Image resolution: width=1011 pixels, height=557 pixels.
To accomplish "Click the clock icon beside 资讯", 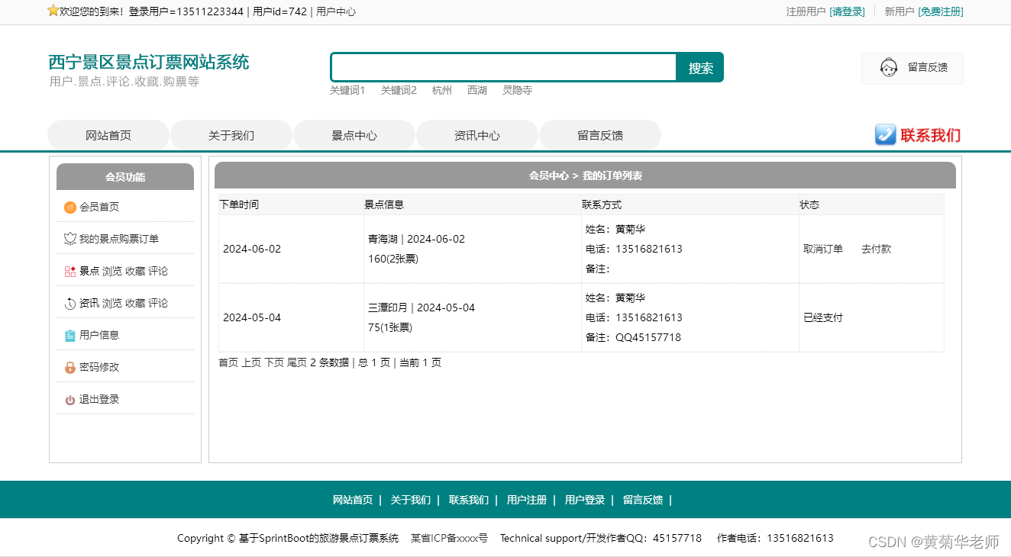I will 70,303.
